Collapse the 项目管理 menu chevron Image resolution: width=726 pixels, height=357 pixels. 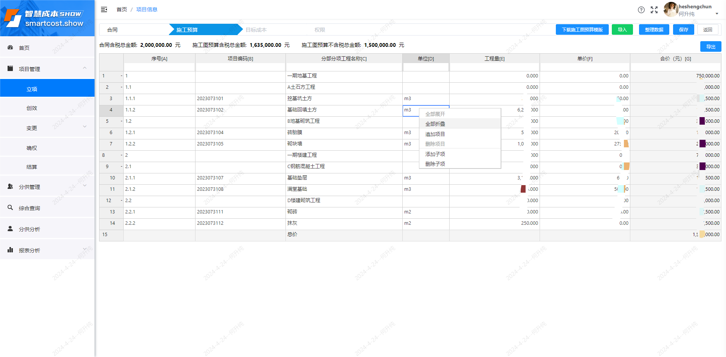(85, 68)
